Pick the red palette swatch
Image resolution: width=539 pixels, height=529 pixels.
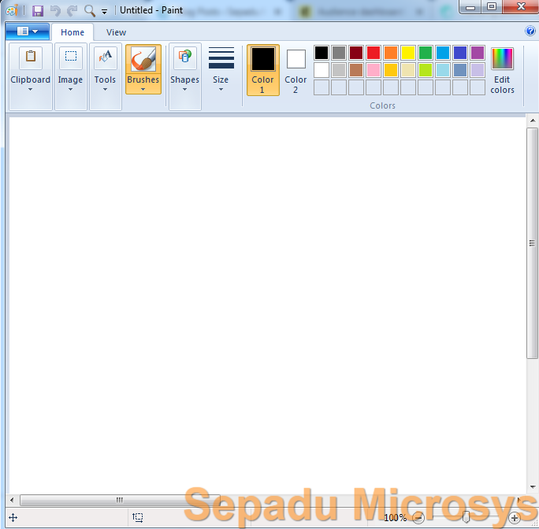click(x=374, y=53)
